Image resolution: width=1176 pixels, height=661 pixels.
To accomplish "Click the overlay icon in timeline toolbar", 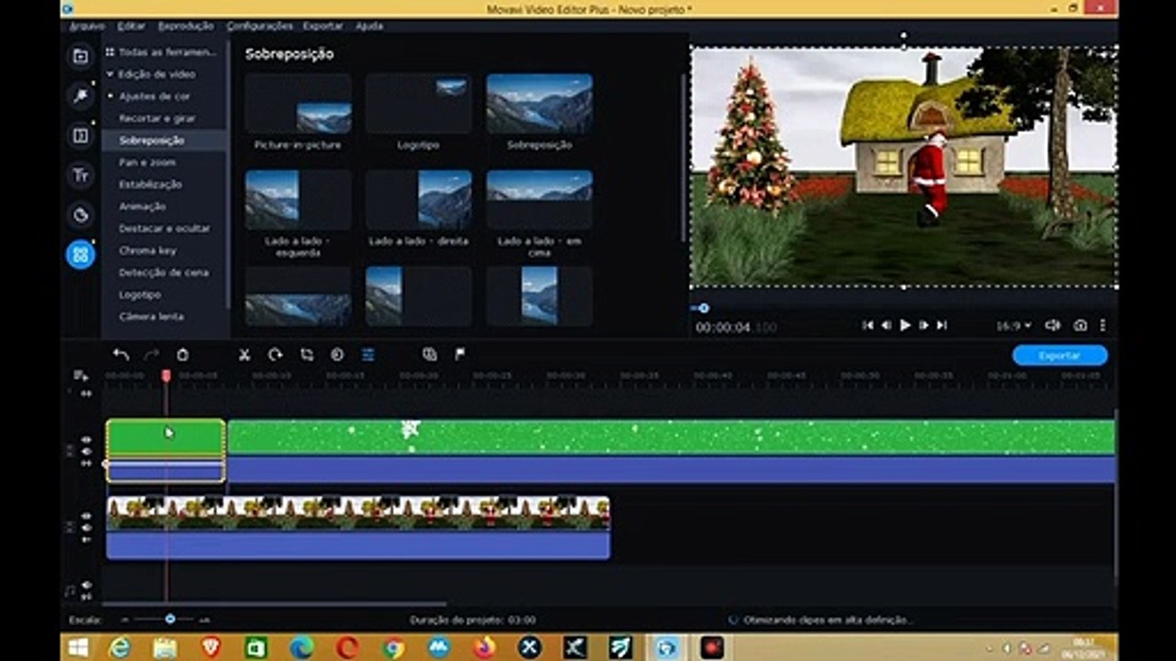I will 429,354.
